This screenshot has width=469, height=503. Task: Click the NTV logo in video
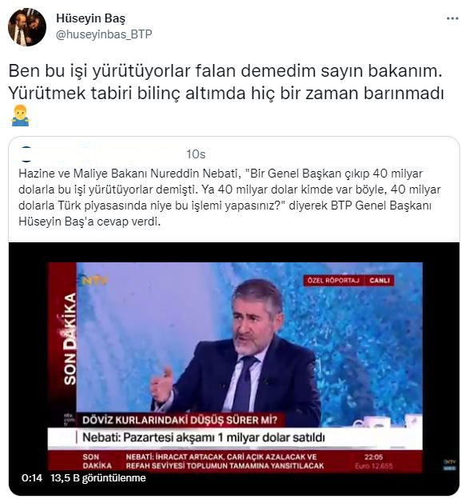click(x=94, y=281)
